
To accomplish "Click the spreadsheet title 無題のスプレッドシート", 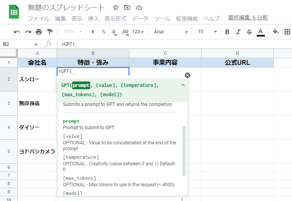I will coord(66,8).
